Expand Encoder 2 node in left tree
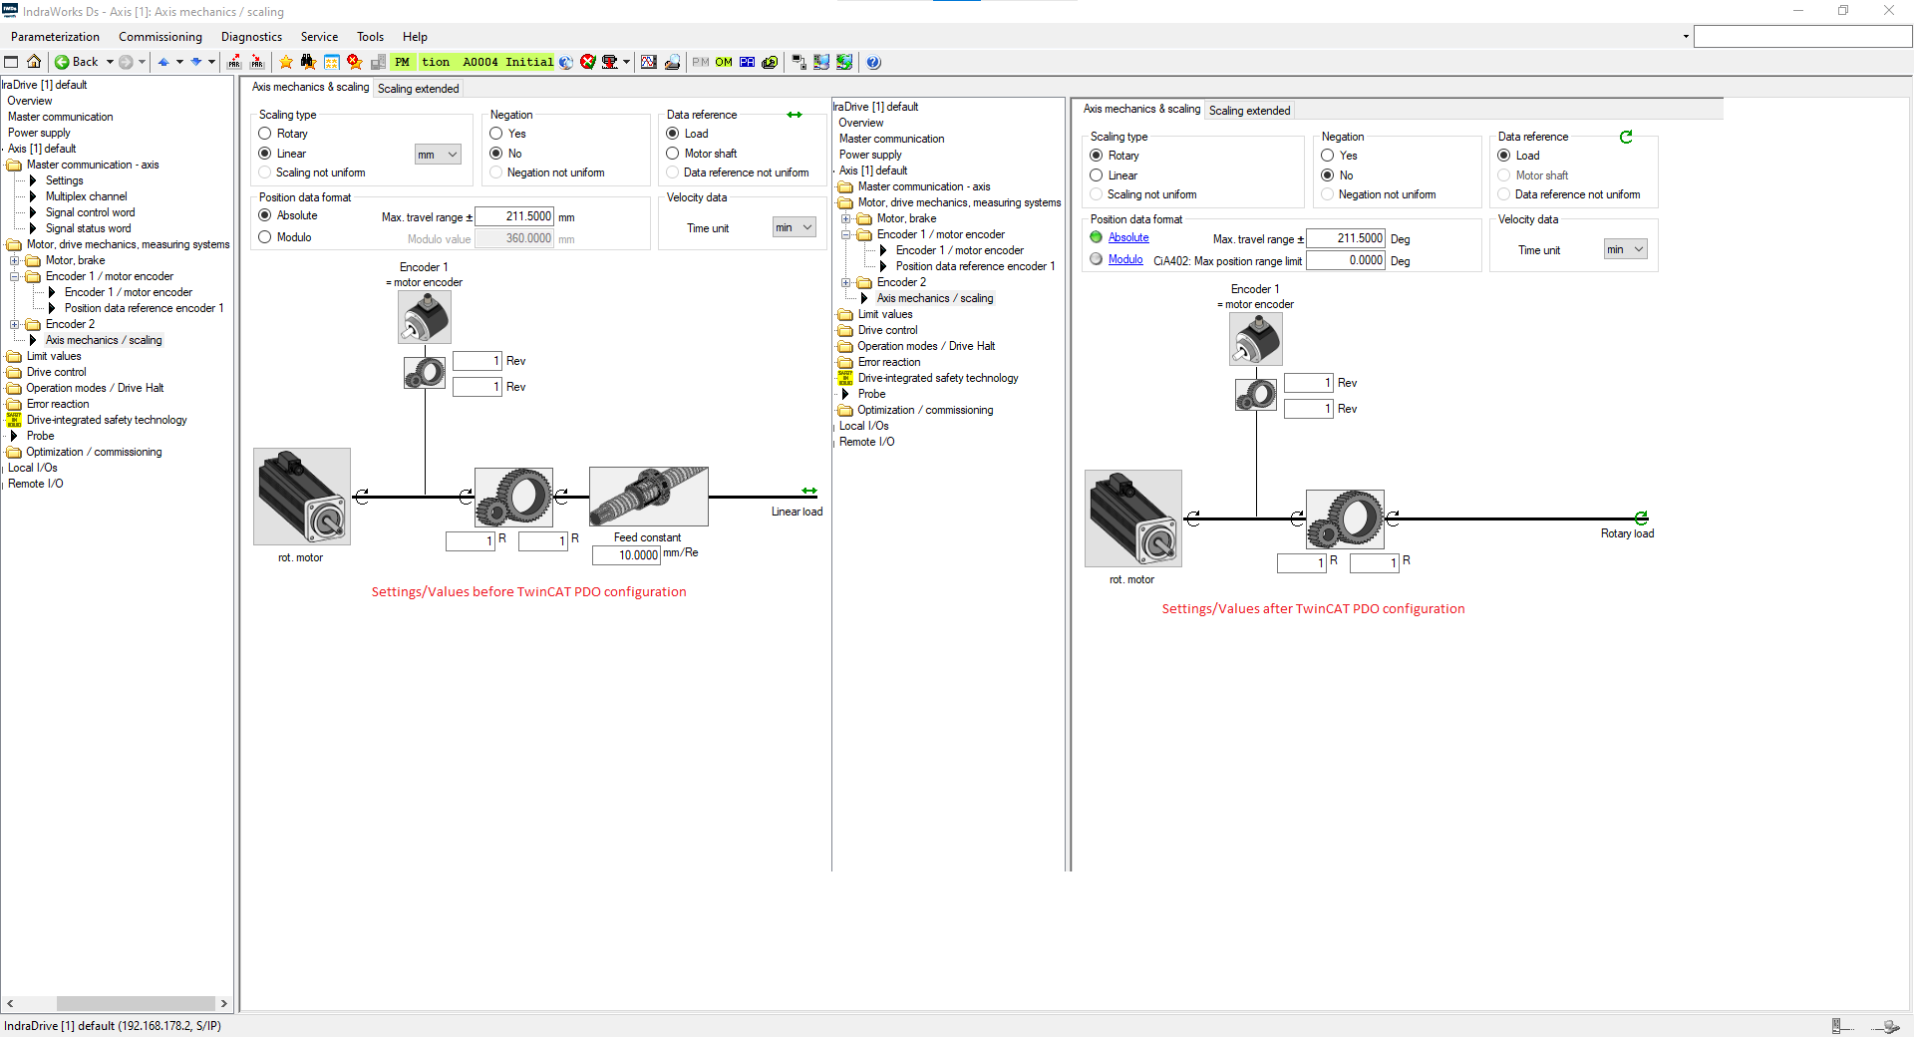The height and width of the screenshot is (1037, 1914). point(15,324)
